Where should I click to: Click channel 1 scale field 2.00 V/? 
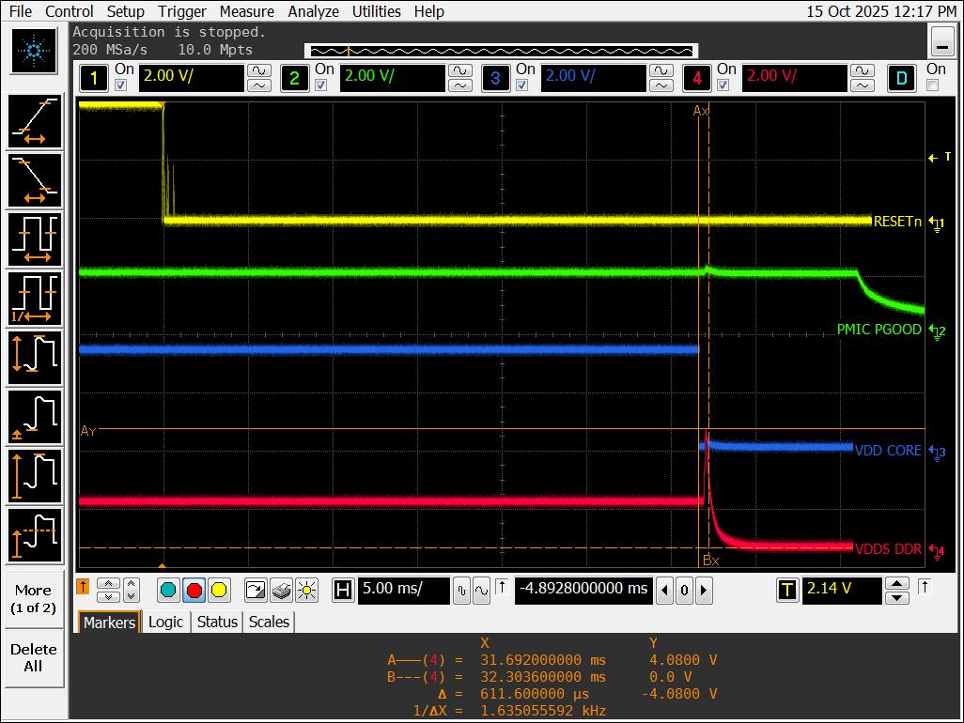tap(191, 77)
